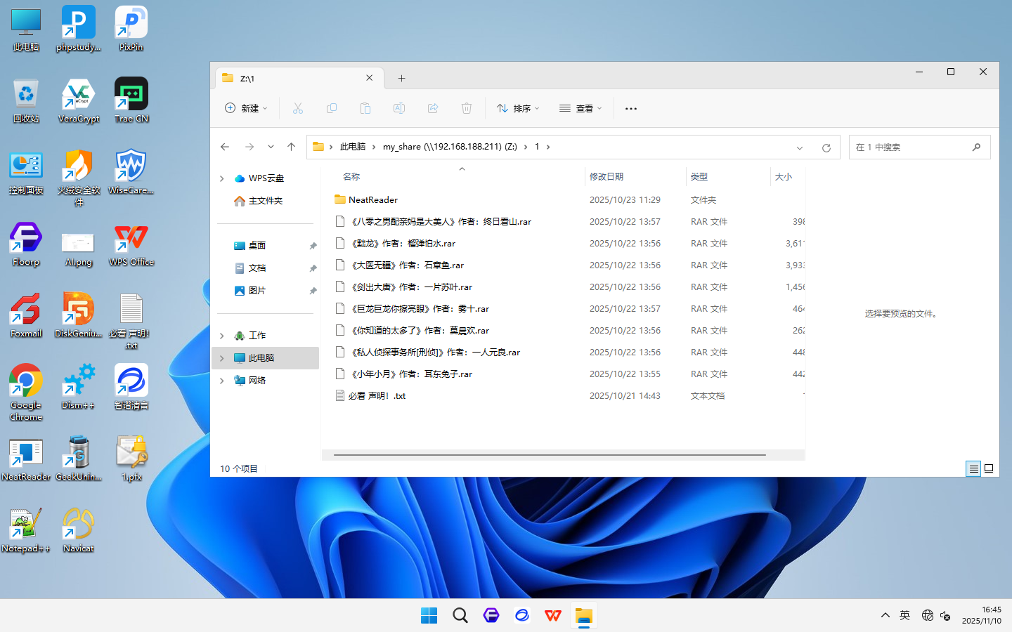
Task: Select the Z:\1 Explorer tab
Action: pyautogui.click(x=297, y=79)
